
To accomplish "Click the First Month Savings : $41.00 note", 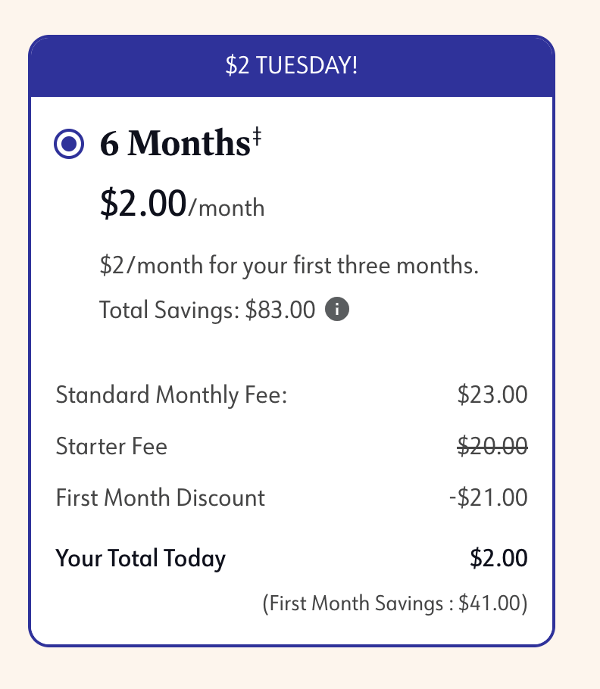I will [x=394, y=603].
